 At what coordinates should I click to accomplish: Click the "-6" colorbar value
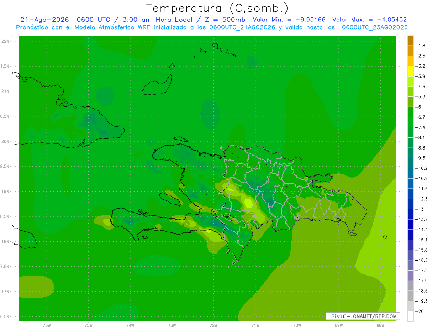[418, 107]
